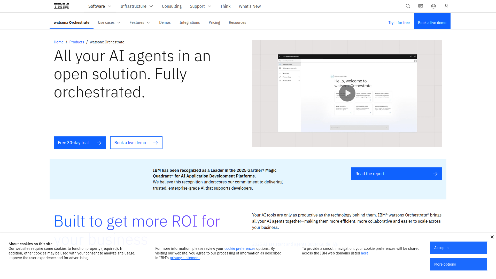Open the chat support icon
This screenshot has height=279, width=496.
pyautogui.click(x=421, y=6)
